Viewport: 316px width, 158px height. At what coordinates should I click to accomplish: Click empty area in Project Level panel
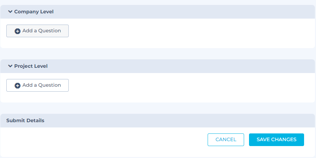(x=189, y=88)
